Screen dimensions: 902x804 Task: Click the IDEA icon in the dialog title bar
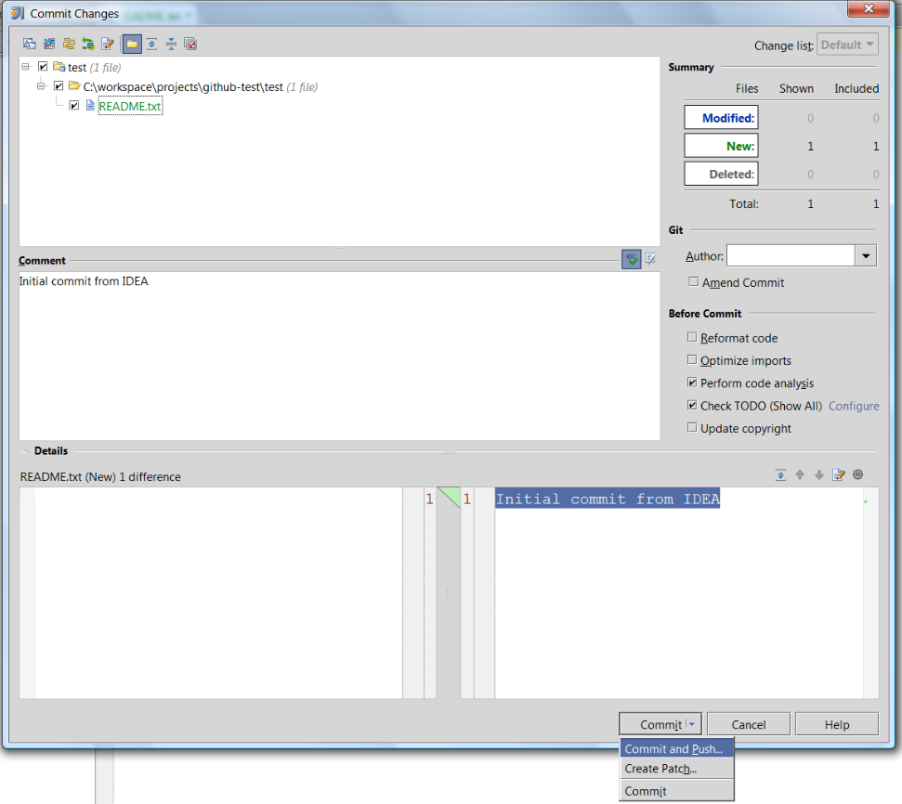[x=18, y=13]
